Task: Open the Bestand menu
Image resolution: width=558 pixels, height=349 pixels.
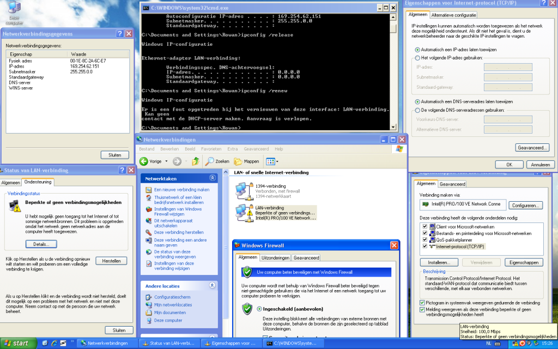Action: [x=147, y=149]
